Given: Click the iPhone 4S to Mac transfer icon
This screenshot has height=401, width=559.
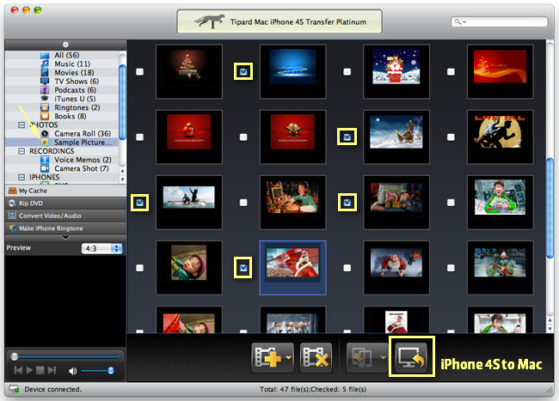Looking at the screenshot, I should 411,357.
